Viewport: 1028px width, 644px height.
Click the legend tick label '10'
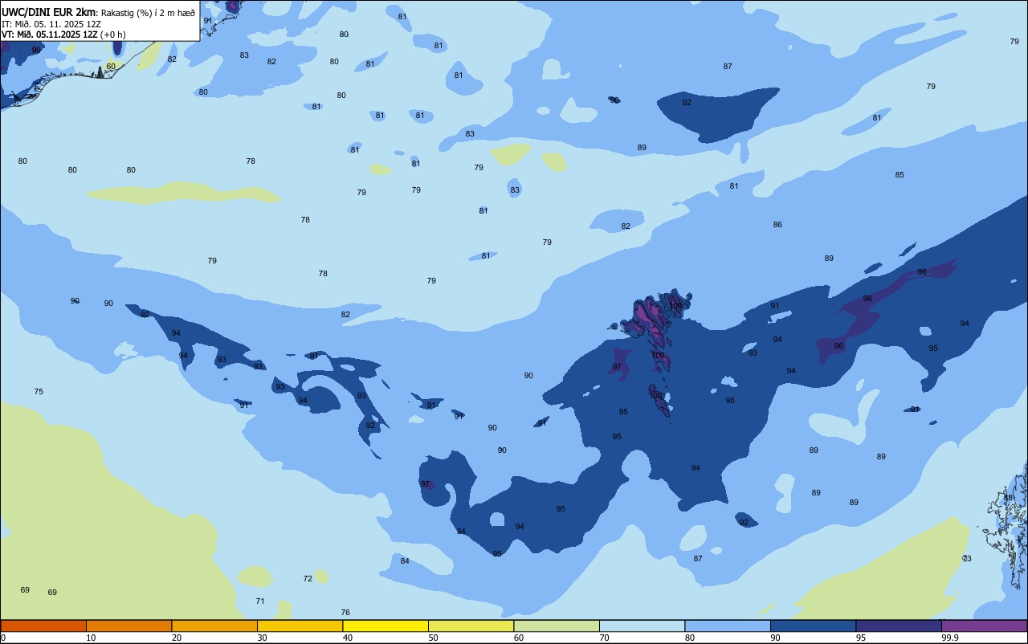point(91,638)
